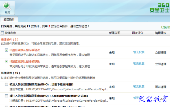
Task: Open 暂无投票 link for first IE icon row
Action: 139,52
